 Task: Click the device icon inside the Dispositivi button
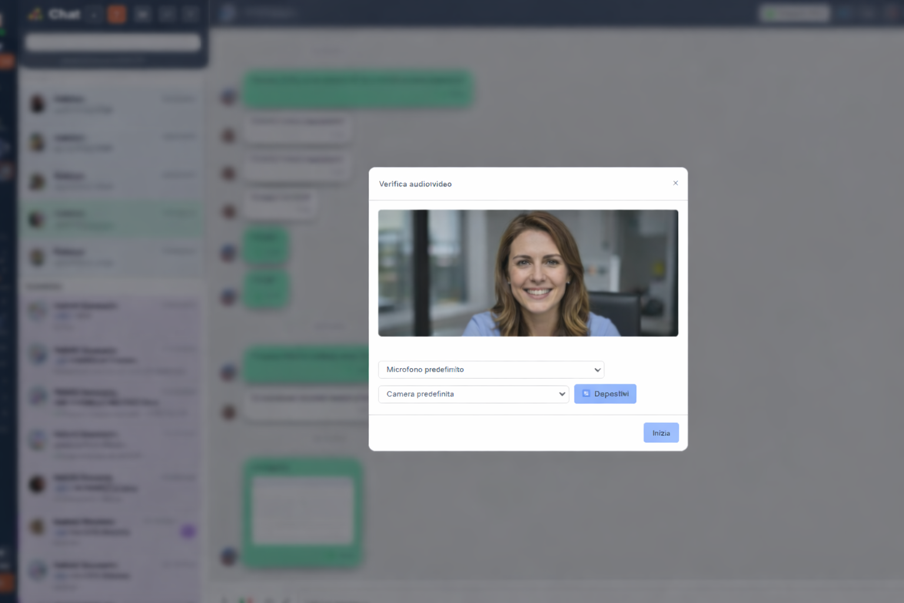click(x=586, y=393)
